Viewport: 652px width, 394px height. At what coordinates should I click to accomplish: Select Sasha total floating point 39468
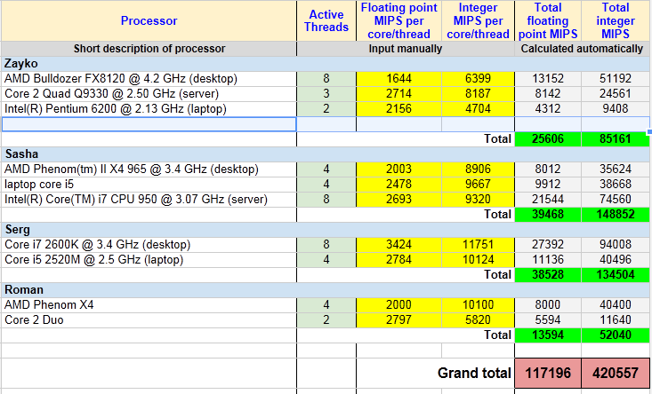click(548, 215)
